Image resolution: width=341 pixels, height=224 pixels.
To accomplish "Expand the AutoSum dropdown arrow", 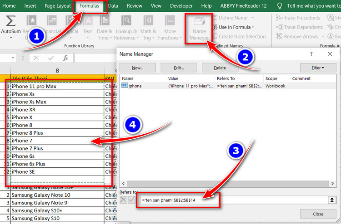I will click(x=10, y=38).
